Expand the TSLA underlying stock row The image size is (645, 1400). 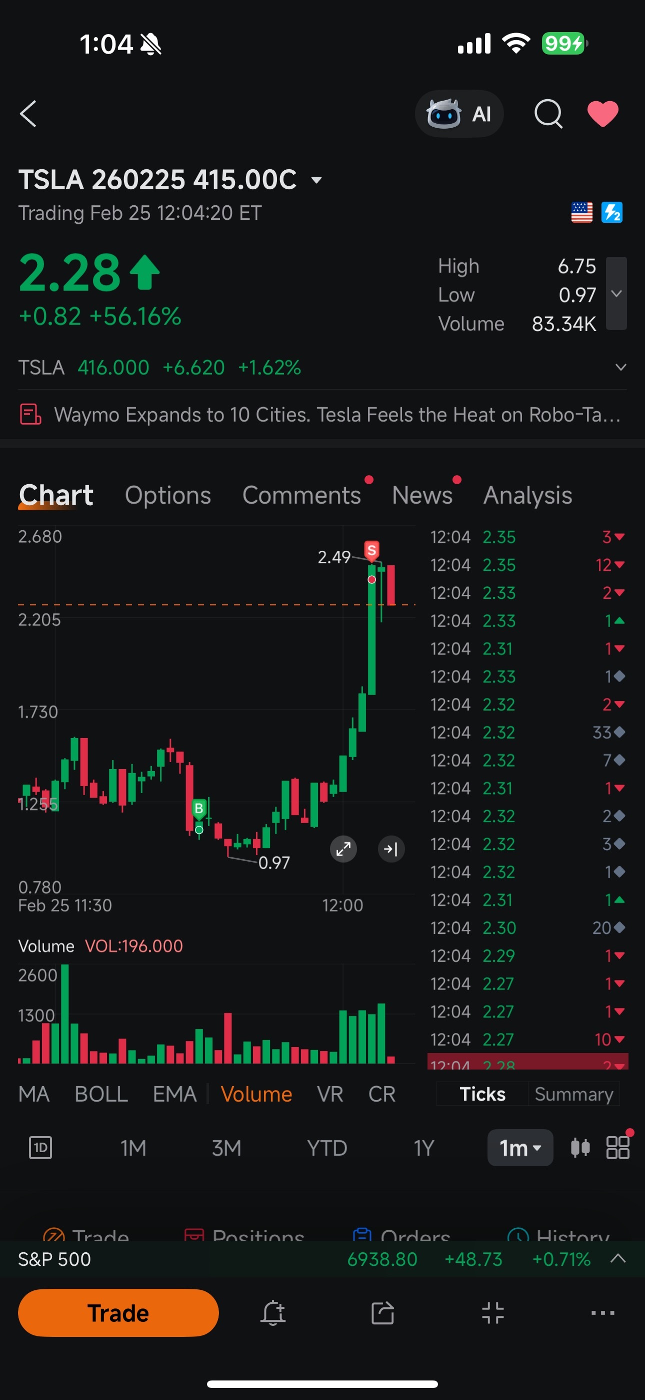tap(620, 368)
